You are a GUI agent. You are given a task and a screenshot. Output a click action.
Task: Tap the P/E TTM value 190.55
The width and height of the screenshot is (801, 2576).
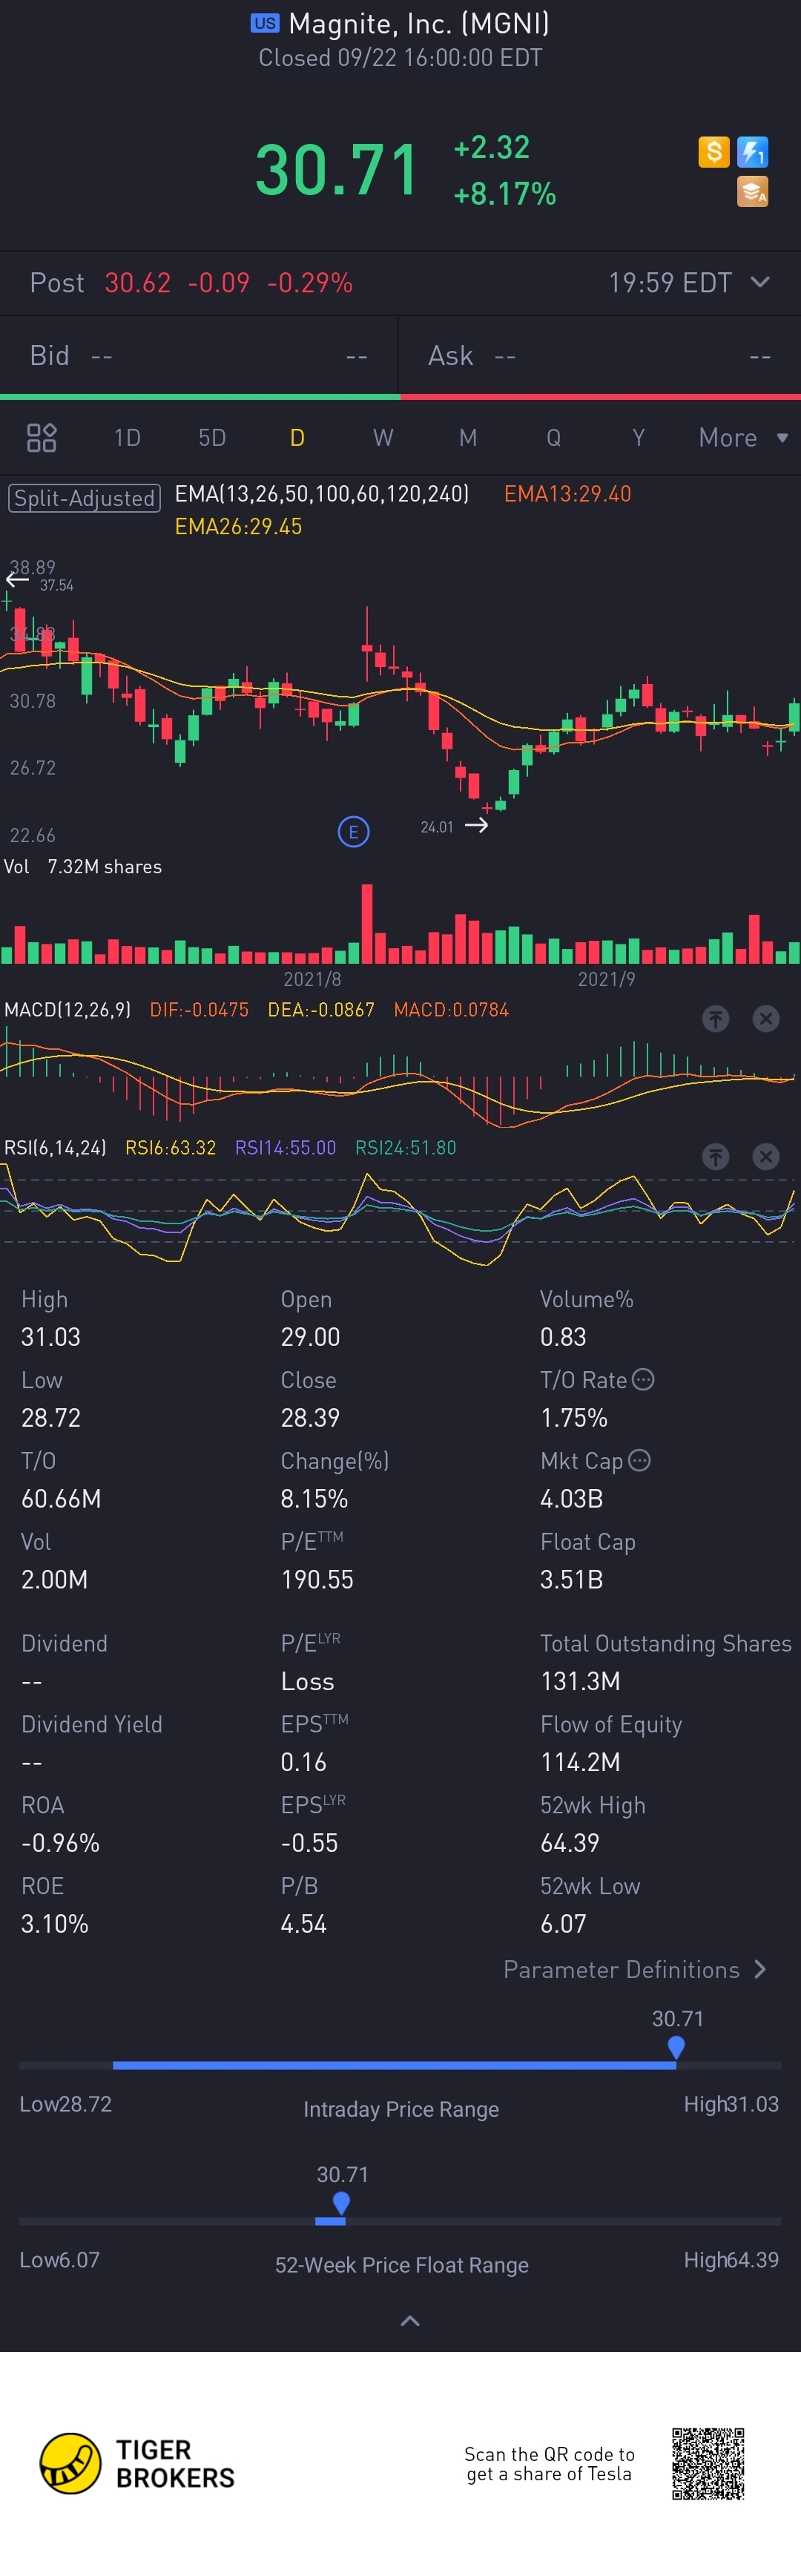click(317, 1580)
